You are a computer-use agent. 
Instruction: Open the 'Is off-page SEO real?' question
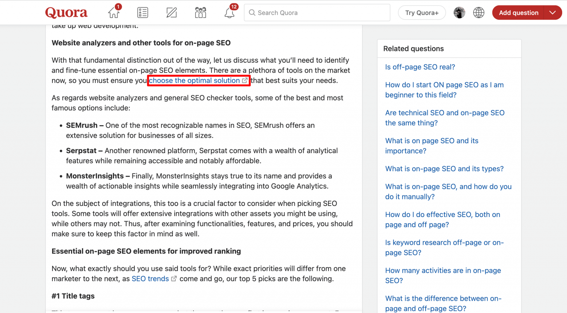click(x=420, y=67)
